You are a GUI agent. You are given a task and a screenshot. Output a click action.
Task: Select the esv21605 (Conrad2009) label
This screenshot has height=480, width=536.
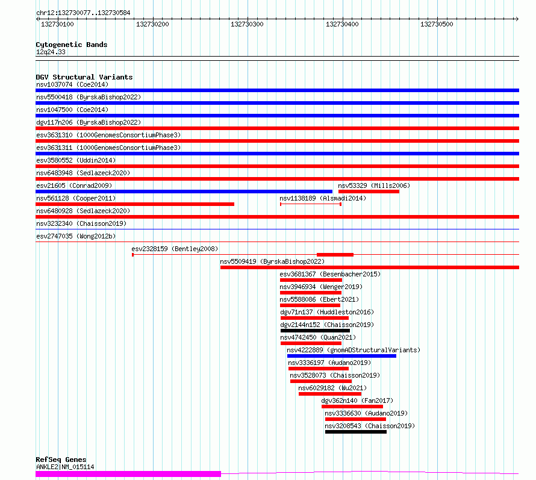74,185
